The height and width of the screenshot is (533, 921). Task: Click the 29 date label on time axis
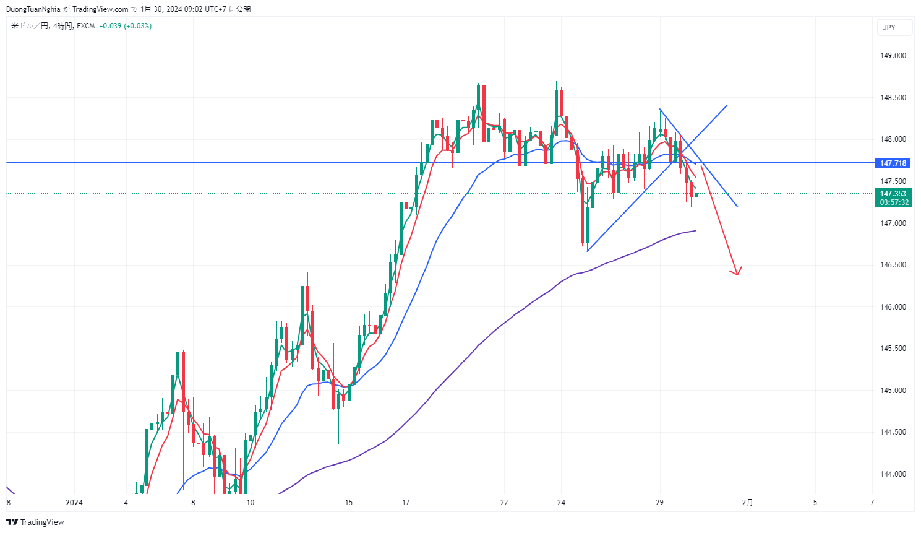pos(659,503)
